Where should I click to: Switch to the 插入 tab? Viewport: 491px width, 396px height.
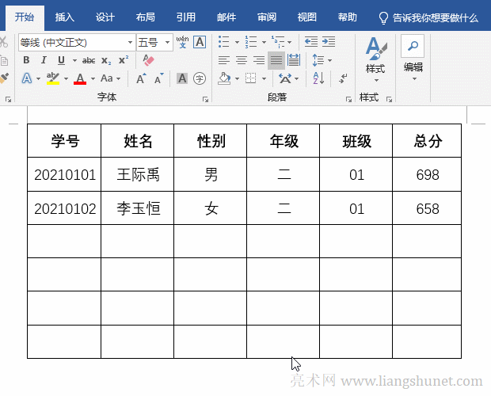click(x=65, y=17)
